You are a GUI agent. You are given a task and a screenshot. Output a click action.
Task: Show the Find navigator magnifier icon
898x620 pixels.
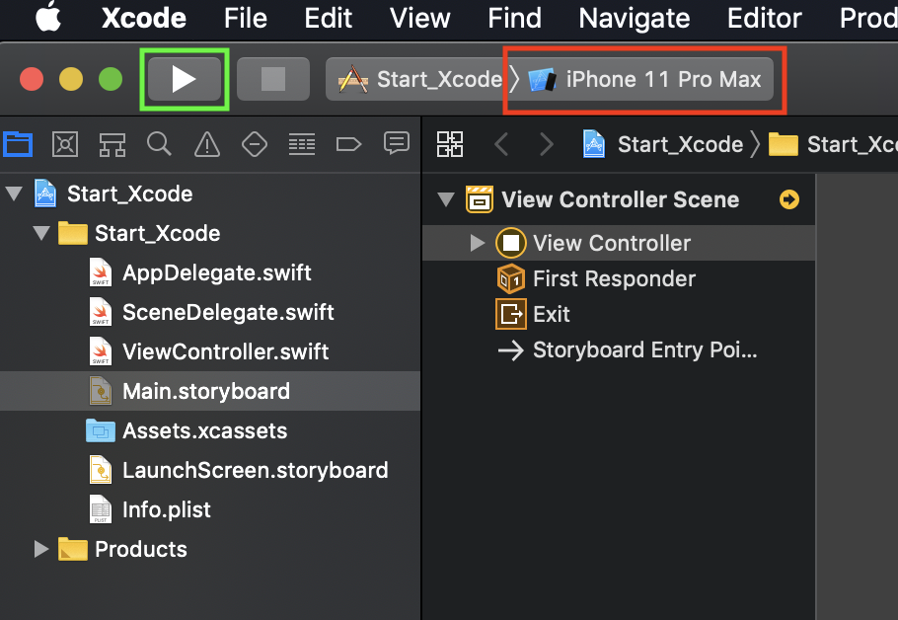click(159, 144)
